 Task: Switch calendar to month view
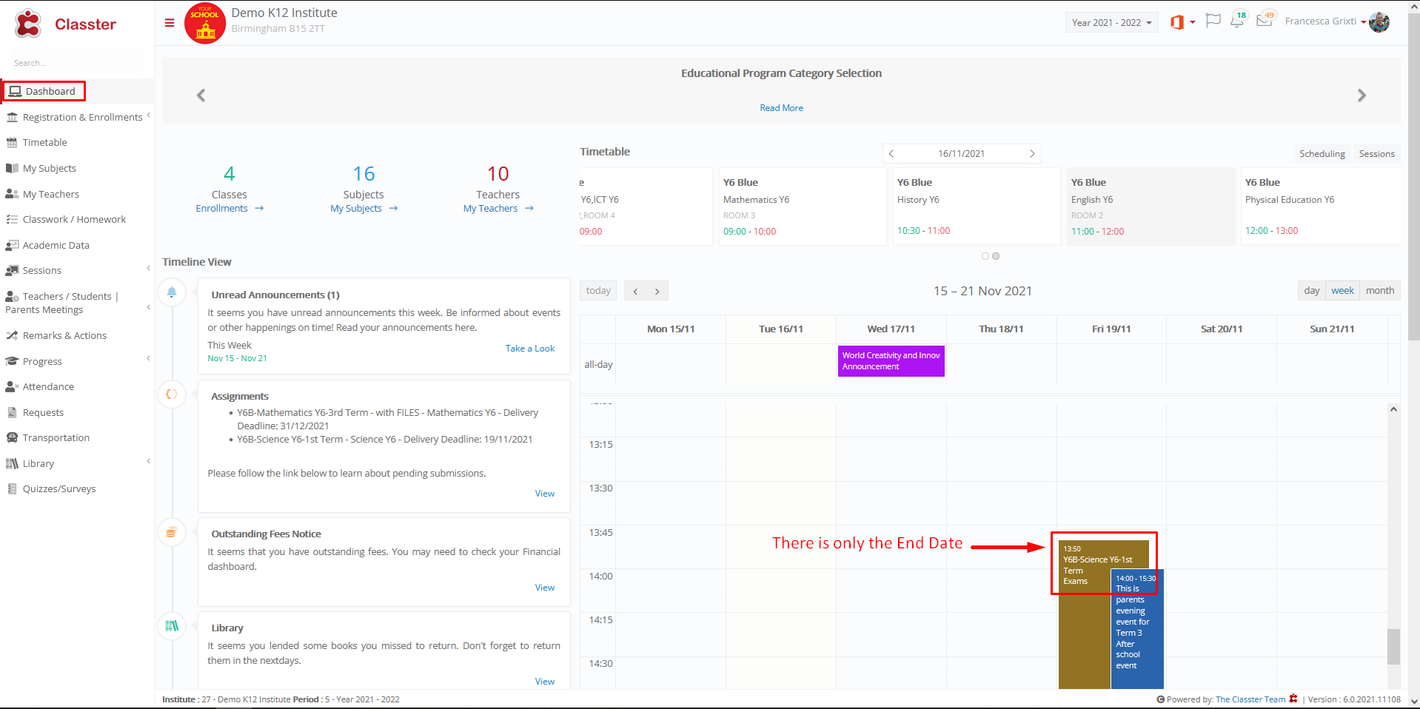(1380, 291)
